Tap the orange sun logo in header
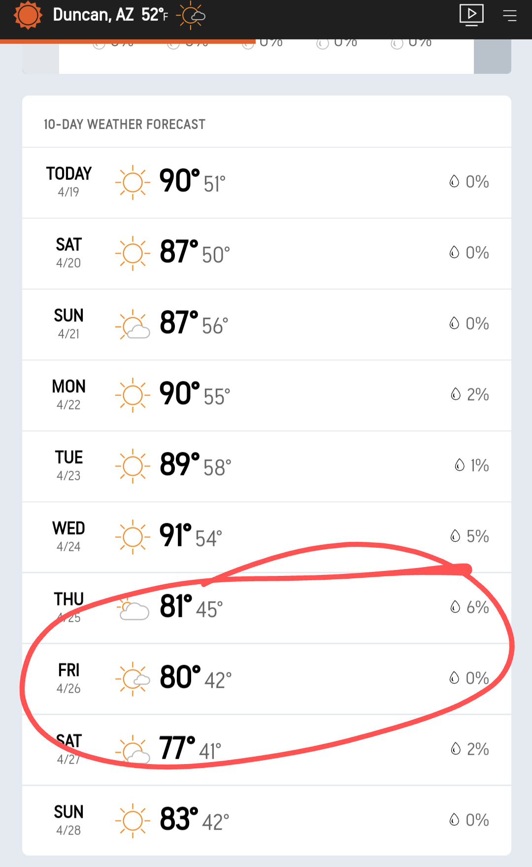532x867 pixels. click(x=28, y=15)
